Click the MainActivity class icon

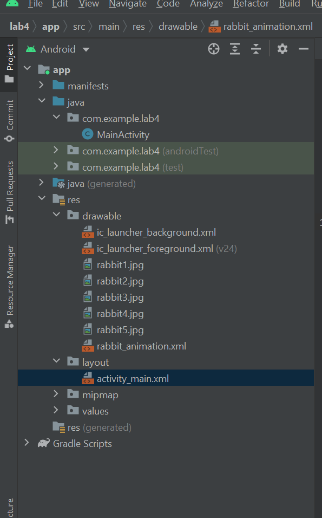pos(87,134)
